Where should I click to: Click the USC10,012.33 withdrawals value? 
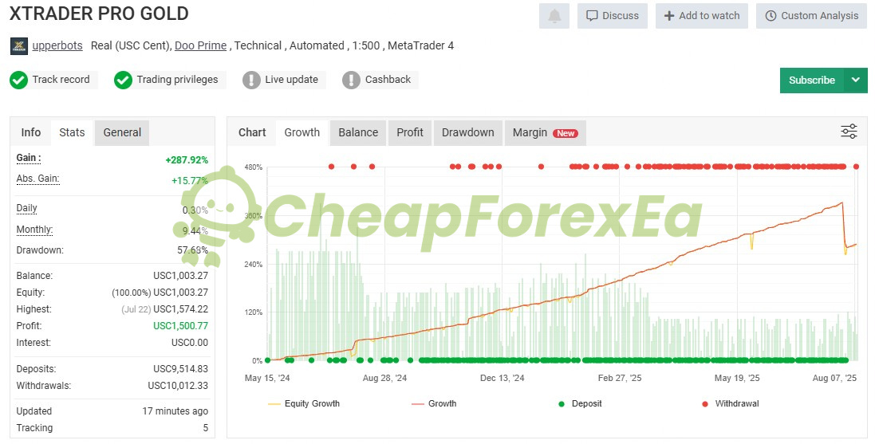pyautogui.click(x=178, y=386)
